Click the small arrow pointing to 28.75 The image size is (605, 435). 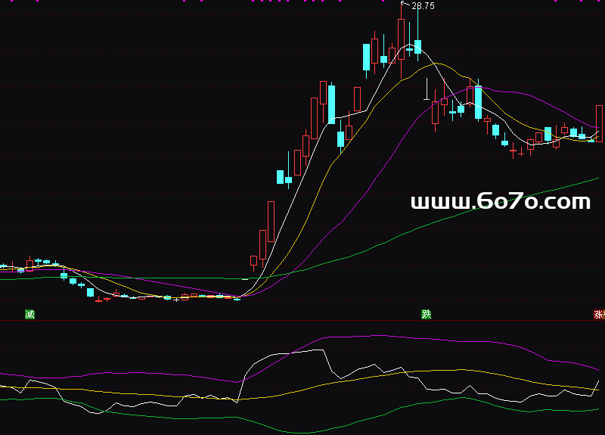tap(405, 5)
